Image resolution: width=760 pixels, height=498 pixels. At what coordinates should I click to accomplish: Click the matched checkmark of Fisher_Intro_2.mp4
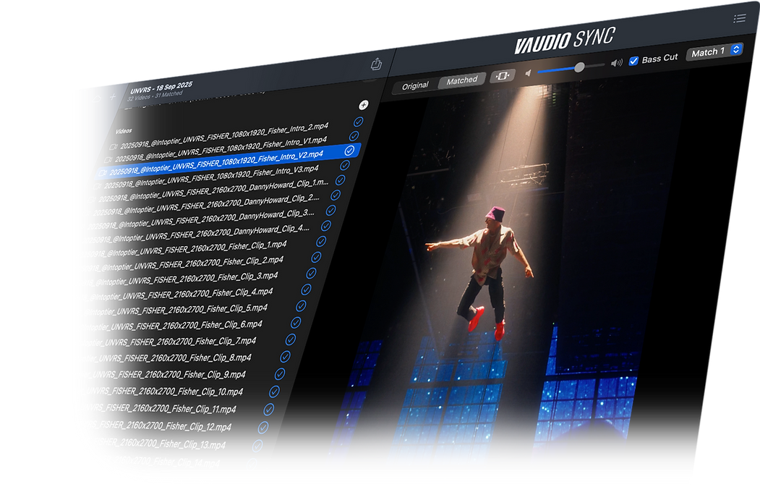[x=358, y=122]
